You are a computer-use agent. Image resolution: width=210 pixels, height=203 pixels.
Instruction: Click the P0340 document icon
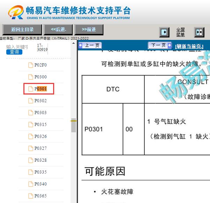click(x=31, y=184)
